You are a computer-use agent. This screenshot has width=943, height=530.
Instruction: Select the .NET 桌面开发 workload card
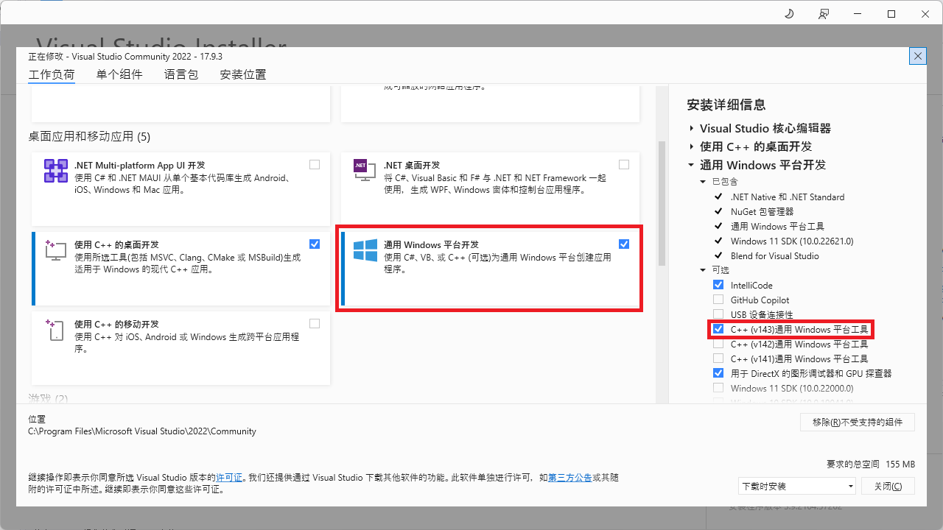[490, 188]
